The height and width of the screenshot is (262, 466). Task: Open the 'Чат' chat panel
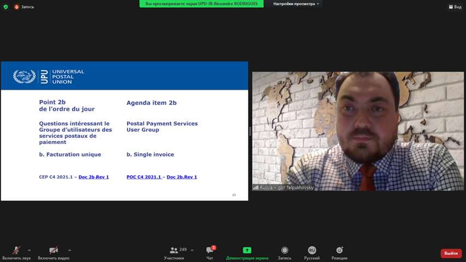click(210, 253)
